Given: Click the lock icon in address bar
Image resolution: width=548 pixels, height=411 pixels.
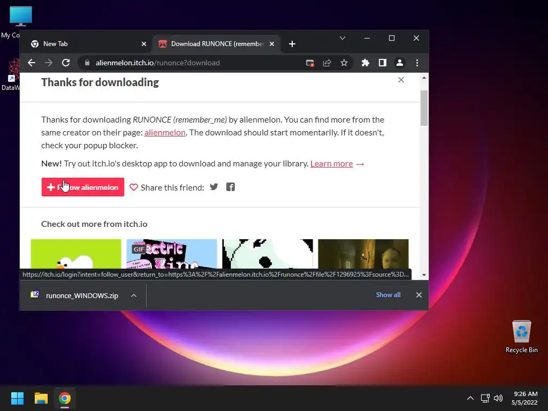Looking at the screenshot, I should tap(87, 63).
